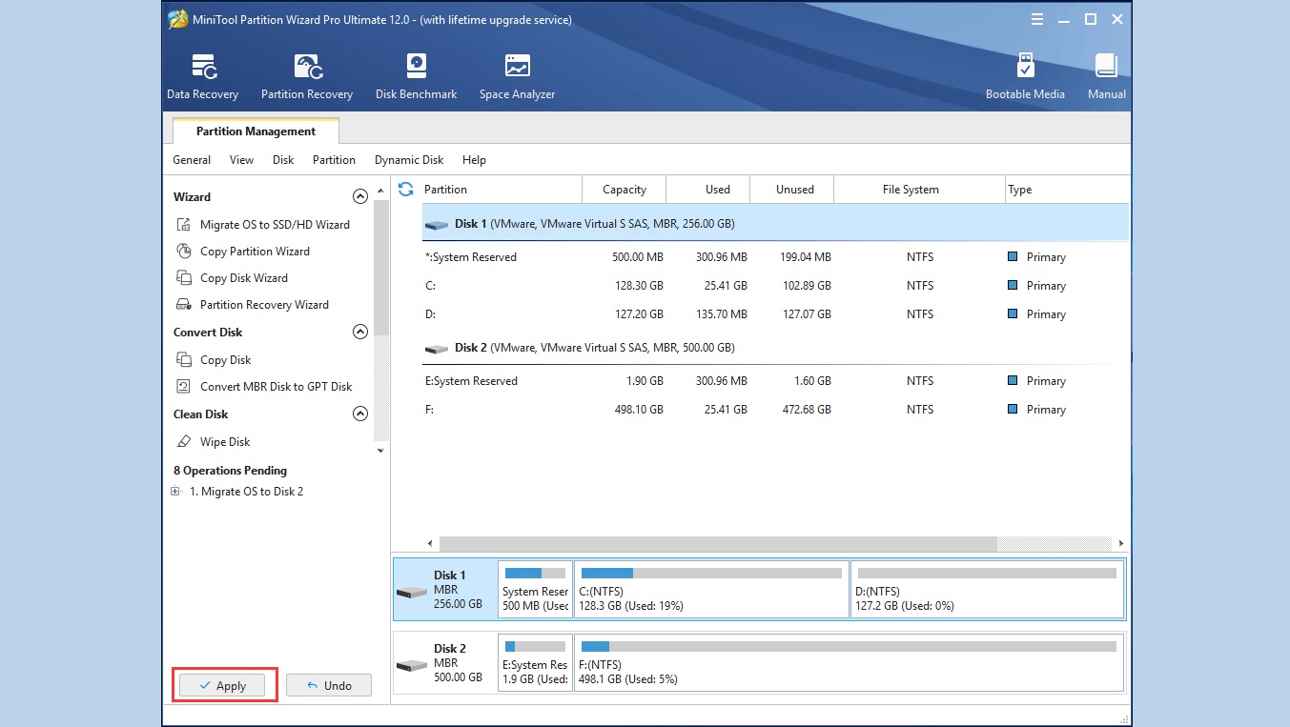Select the D: partition row
This screenshot has width=1290, height=727.
point(775,314)
